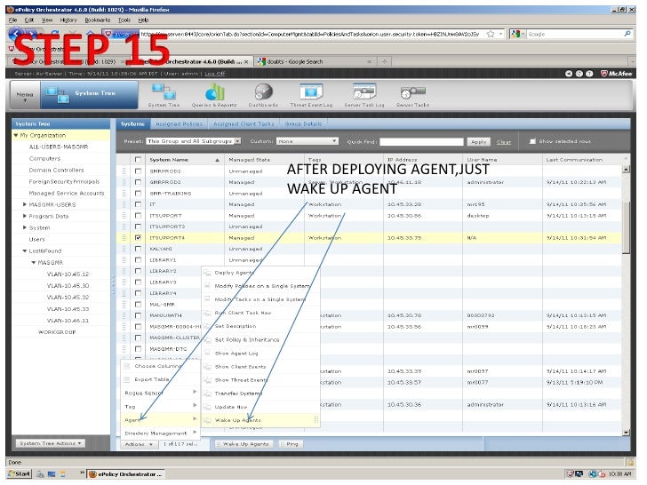The height and width of the screenshot is (485, 647).
Task: Tick the IT system checkbox
Action: (x=139, y=204)
